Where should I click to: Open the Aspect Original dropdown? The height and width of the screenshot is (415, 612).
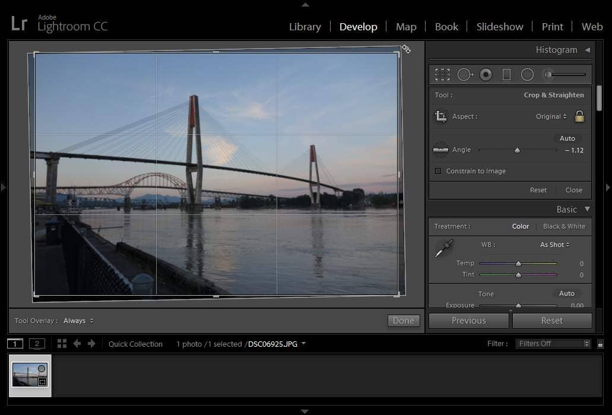pyautogui.click(x=551, y=116)
